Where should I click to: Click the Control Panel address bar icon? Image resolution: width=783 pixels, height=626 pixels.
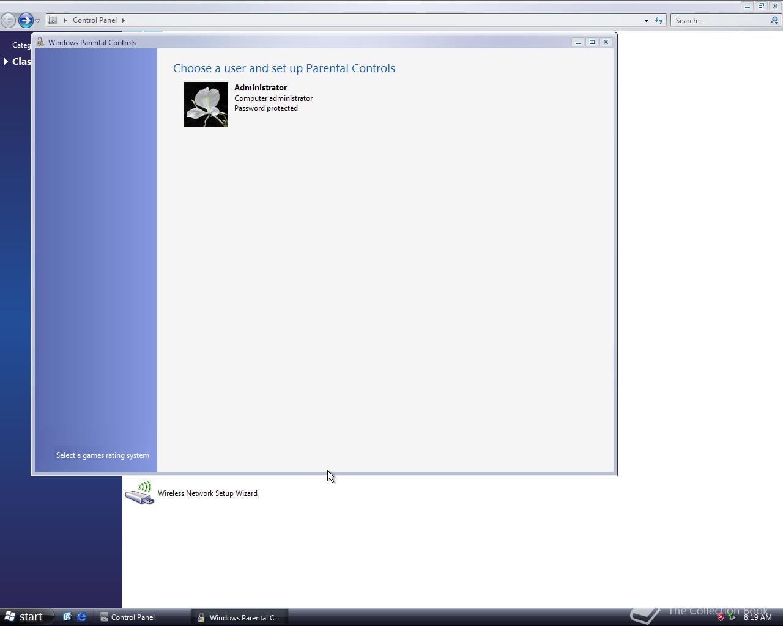[53, 20]
